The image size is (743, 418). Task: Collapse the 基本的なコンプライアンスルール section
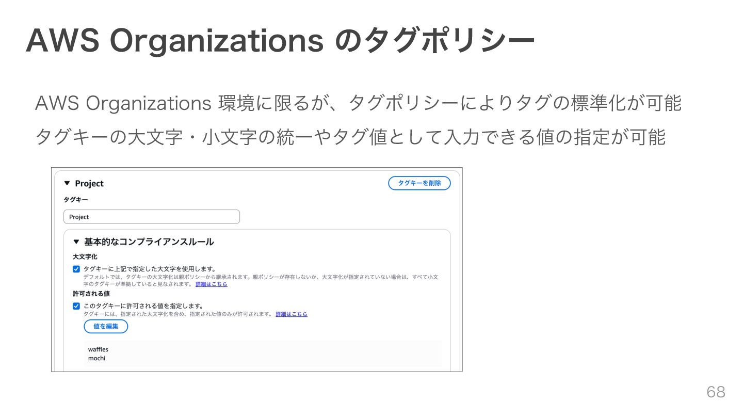point(76,242)
